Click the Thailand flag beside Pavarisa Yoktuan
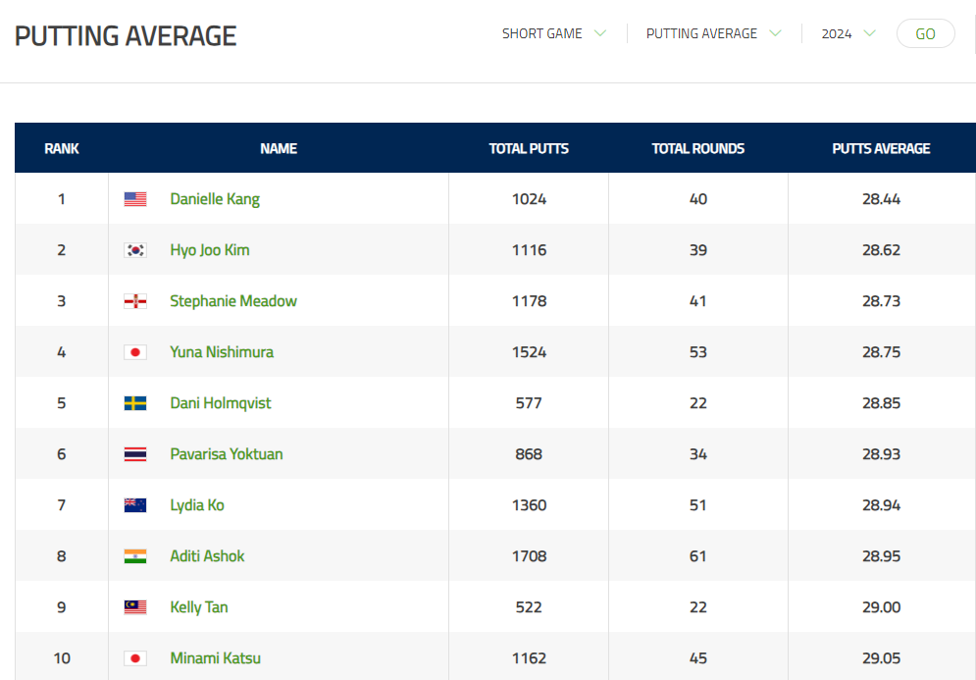This screenshot has height=680, width=976. (x=135, y=454)
